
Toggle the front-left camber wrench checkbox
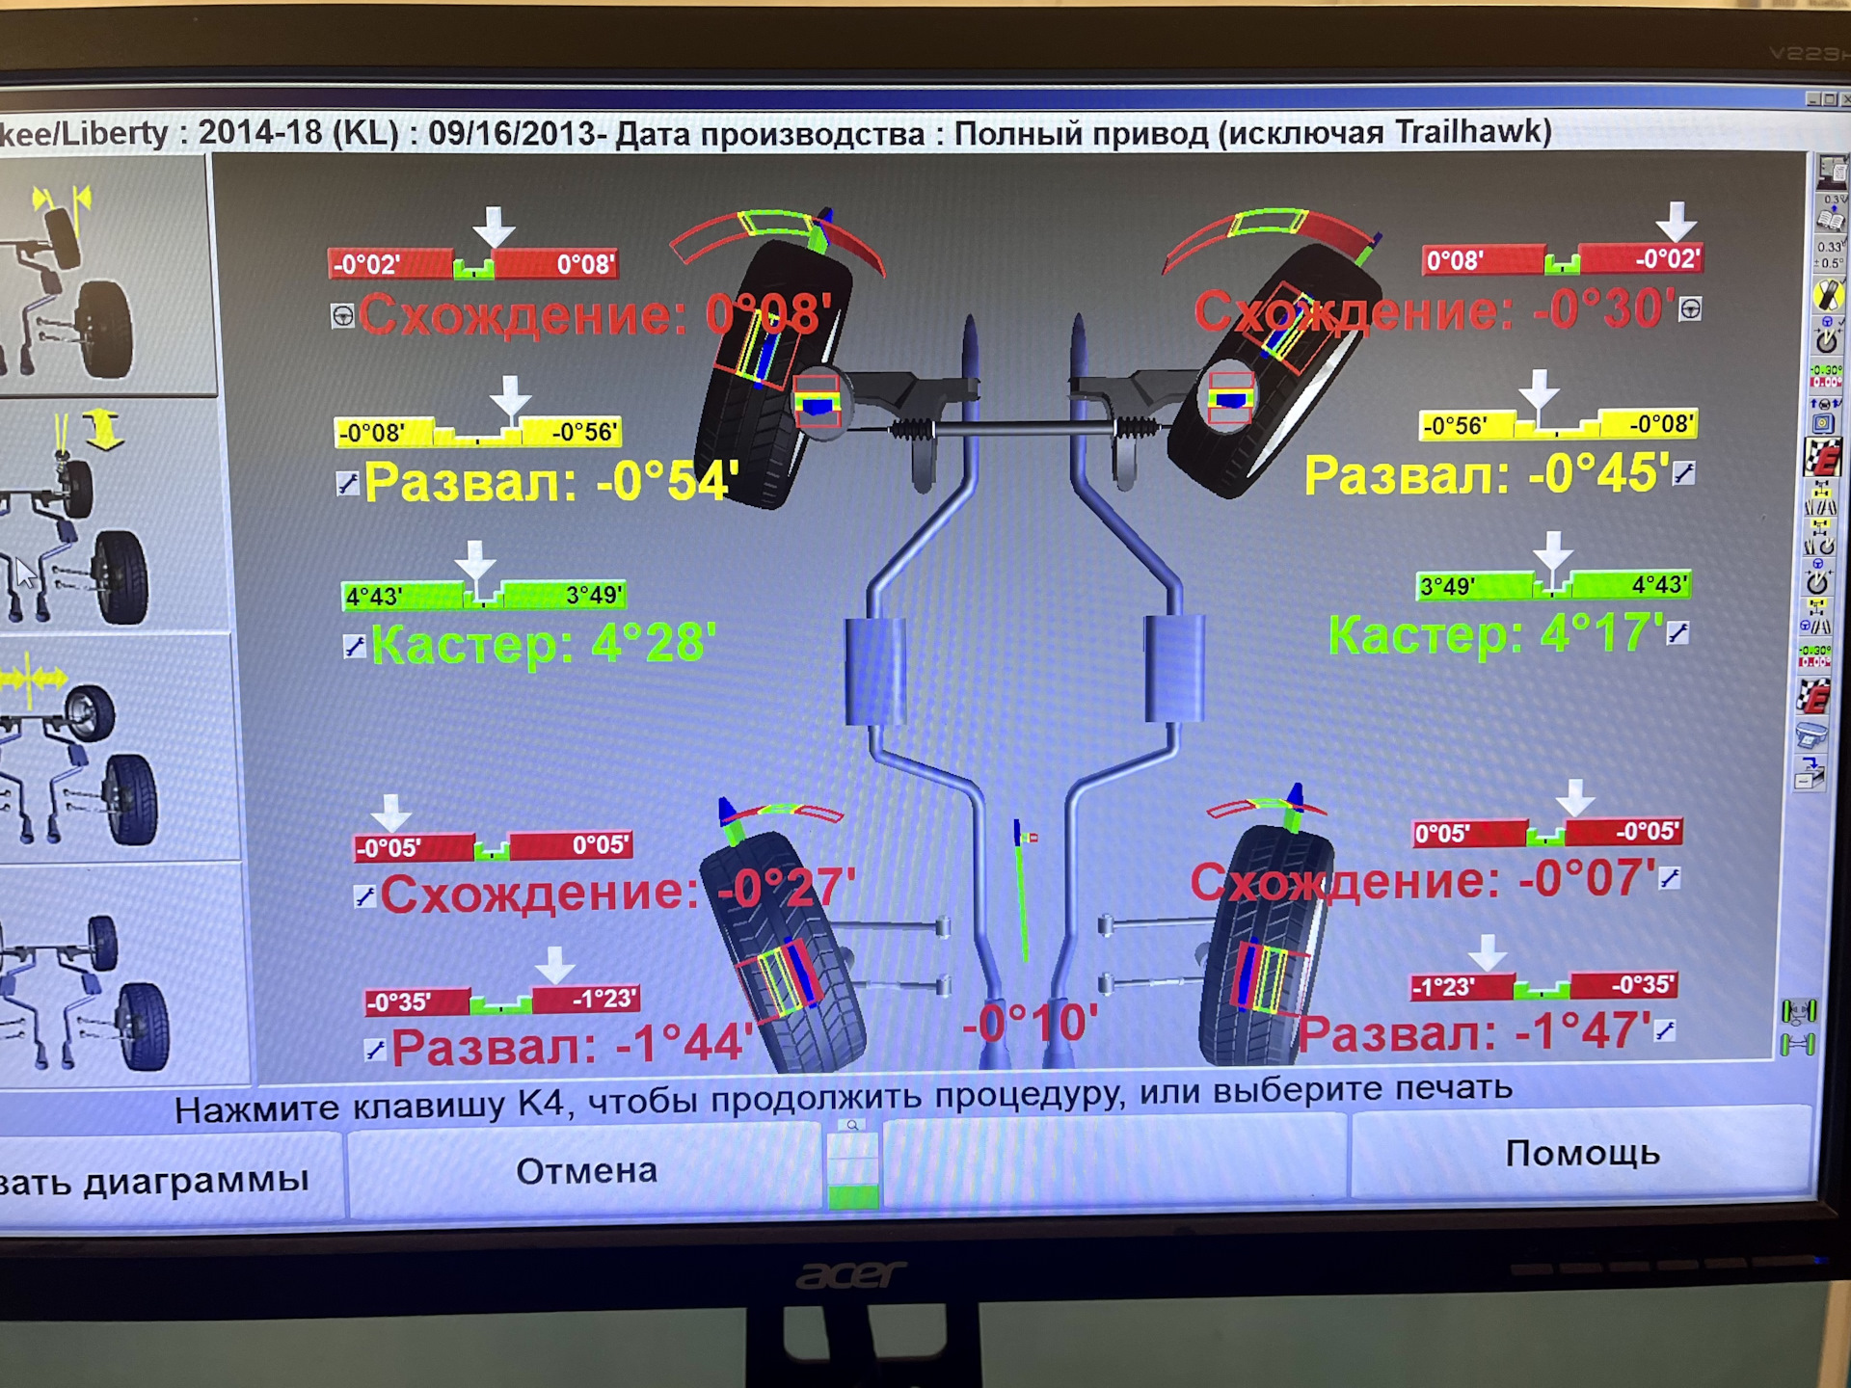click(x=348, y=484)
